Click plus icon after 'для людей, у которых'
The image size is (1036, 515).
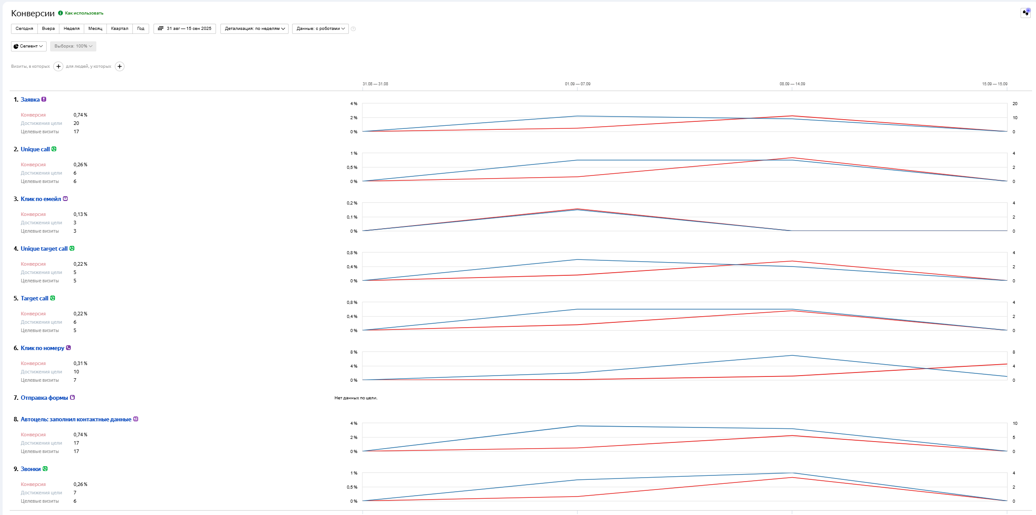click(120, 66)
